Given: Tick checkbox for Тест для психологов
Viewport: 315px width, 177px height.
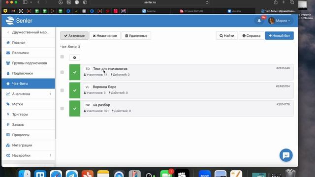Looking at the screenshot, I should click(62, 72).
